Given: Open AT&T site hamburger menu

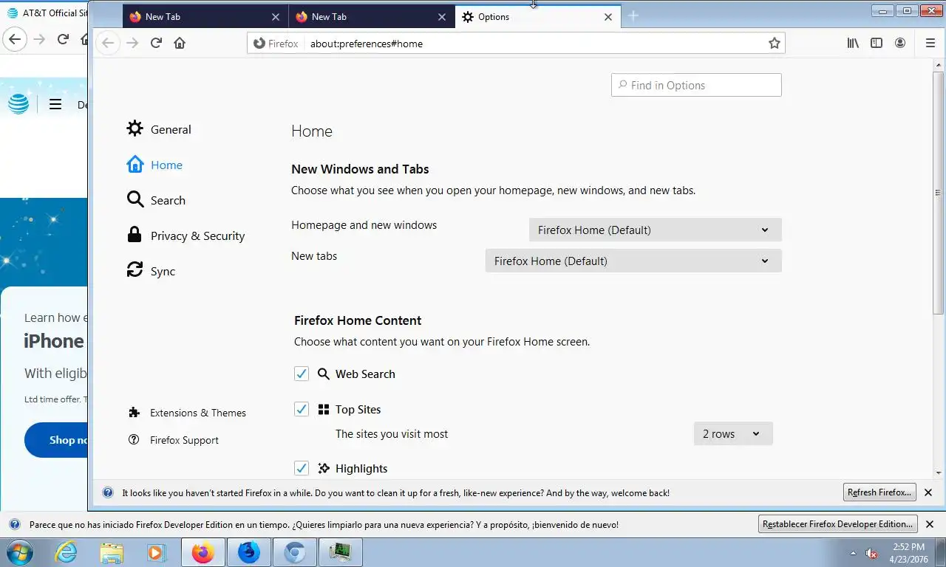Looking at the screenshot, I should 55,104.
